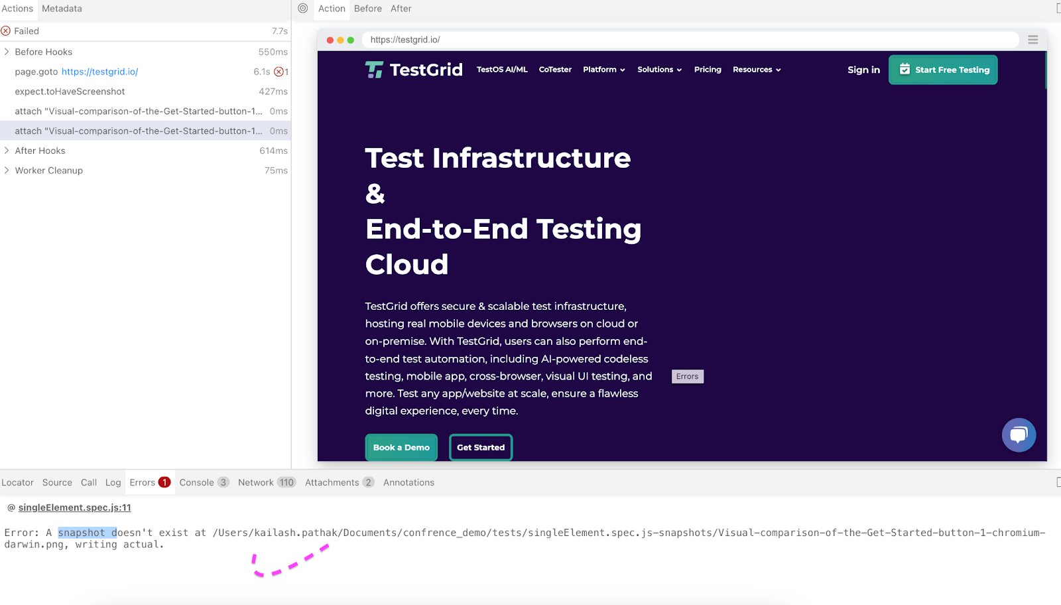This screenshot has height=605, width=1061.
Task: Open the Network tab
Action: pyautogui.click(x=267, y=482)
